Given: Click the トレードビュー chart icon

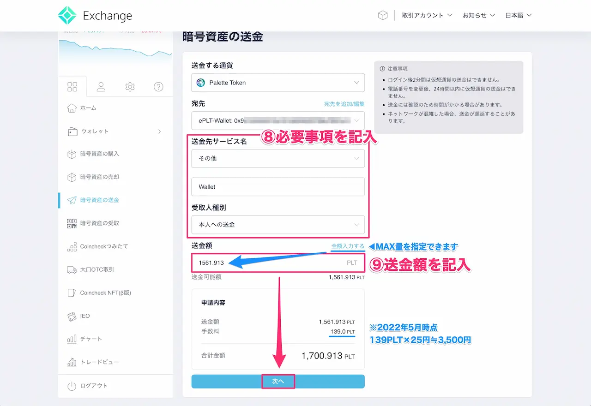Looking at the screenshot, I should pos(72,362).
